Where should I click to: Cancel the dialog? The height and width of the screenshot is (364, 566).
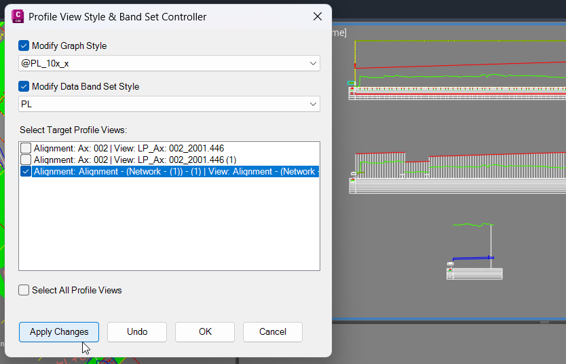(x=273, y=332)
